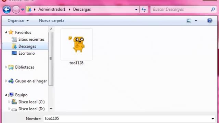Click the navigation pane scroll down arrow
219x123 pixels.
51,109
